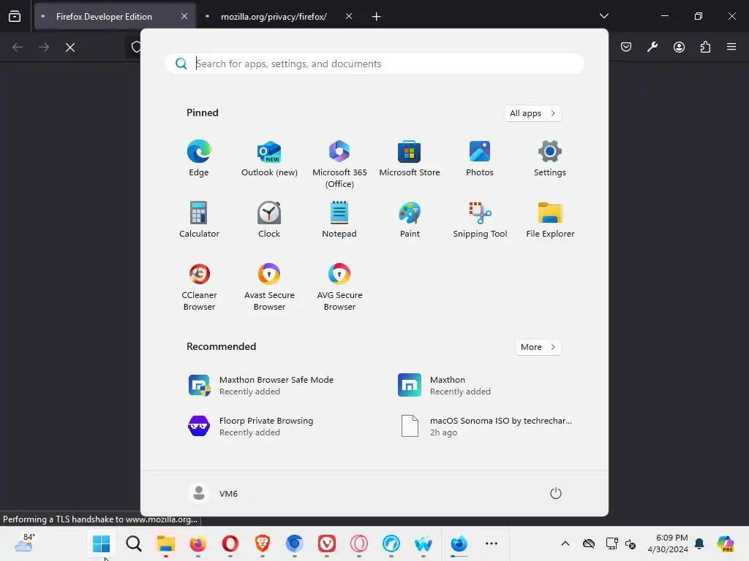Open Microsoft 365 (Office) app
749x561 pixels.
(339, 164)
